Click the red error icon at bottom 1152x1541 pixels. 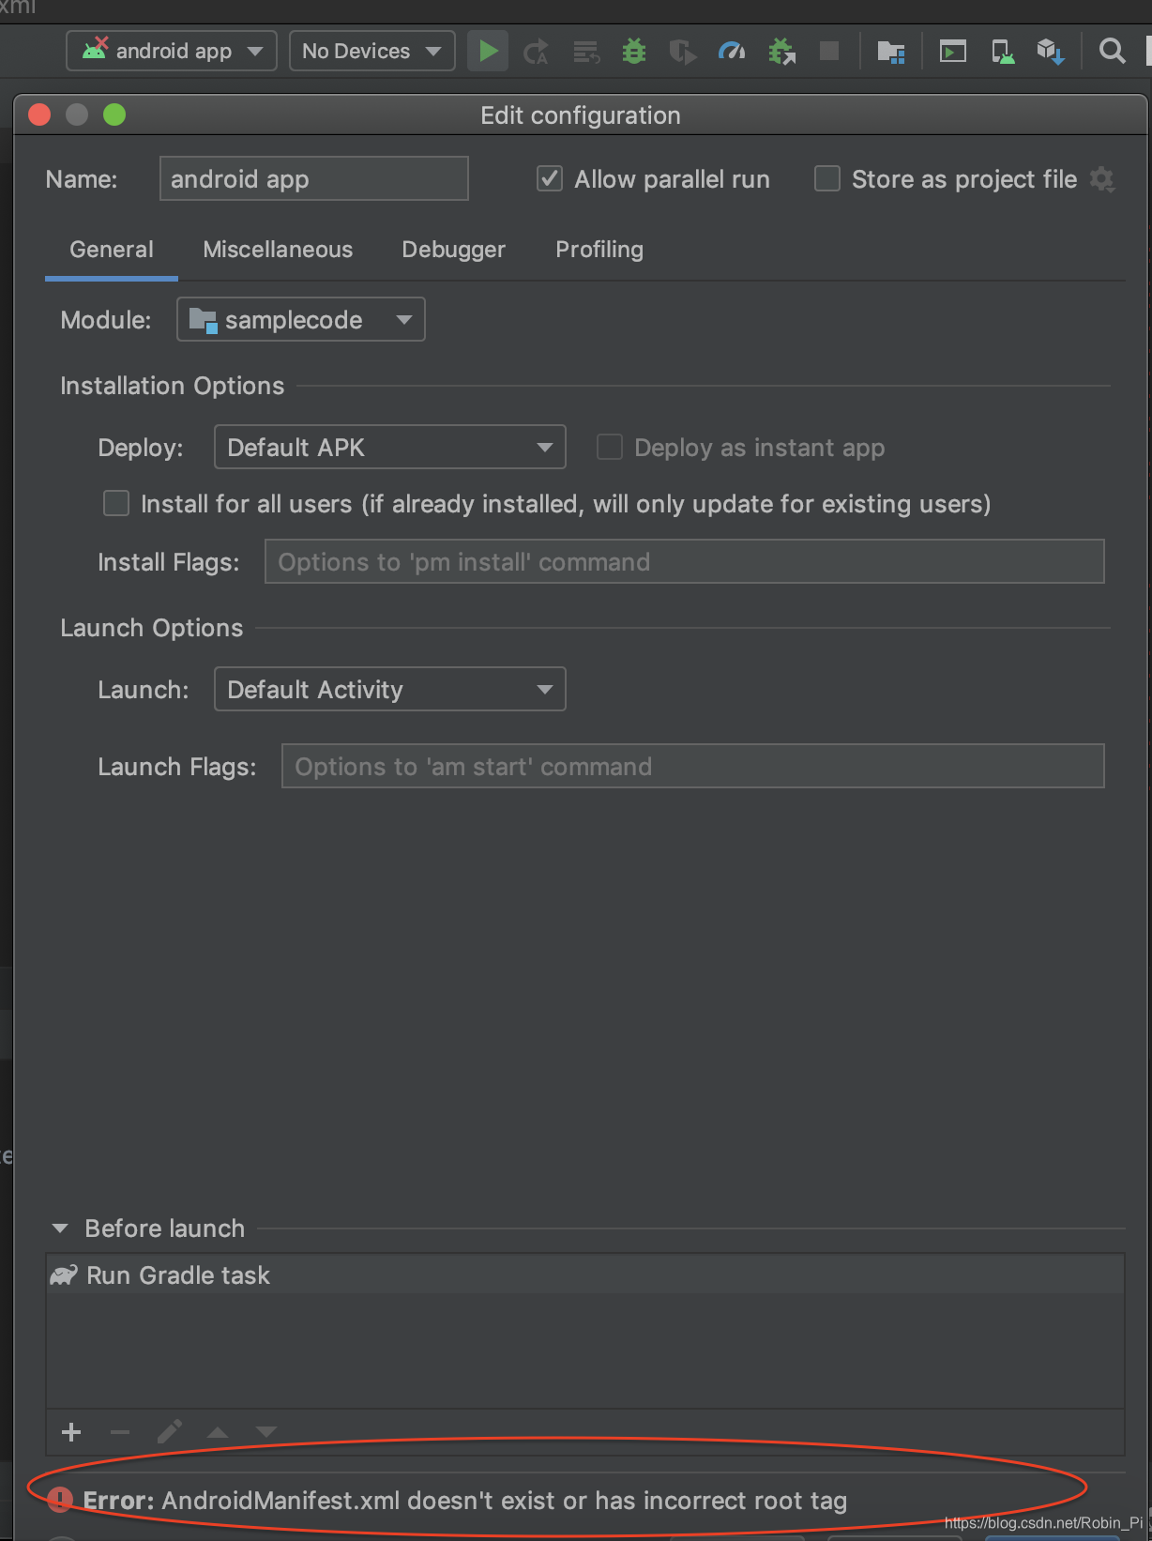coord(60,1500)
